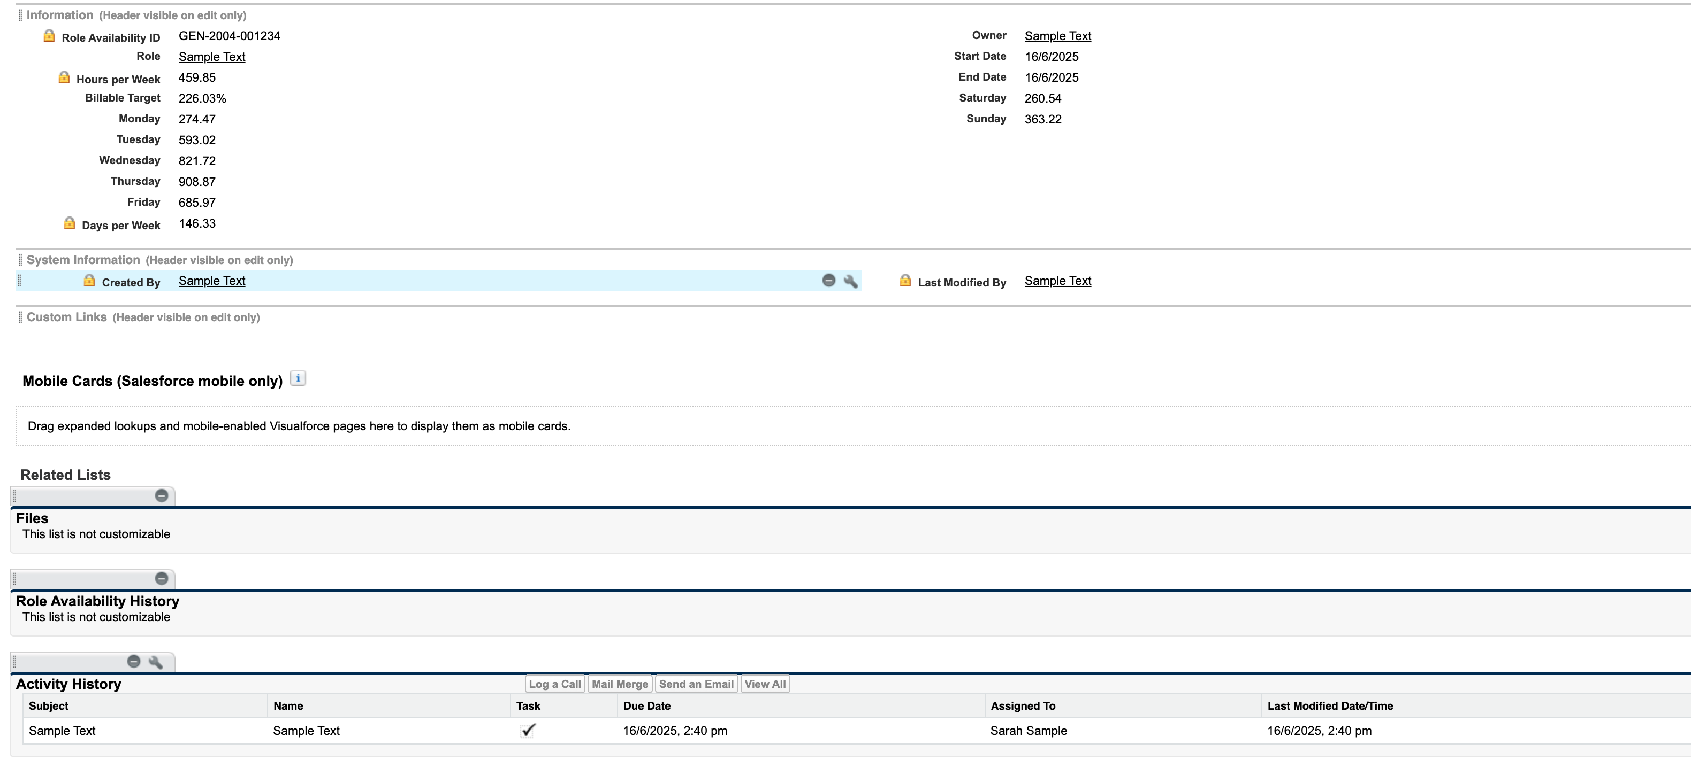
Task: Select Sarah Sample in Assigned To column
Action: tap(1029, 731)
